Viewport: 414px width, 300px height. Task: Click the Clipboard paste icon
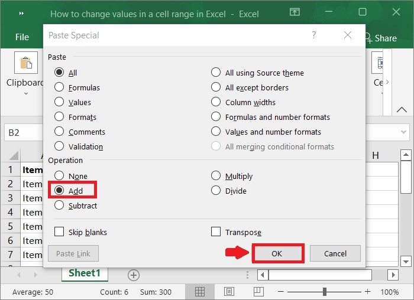[26, 64]
